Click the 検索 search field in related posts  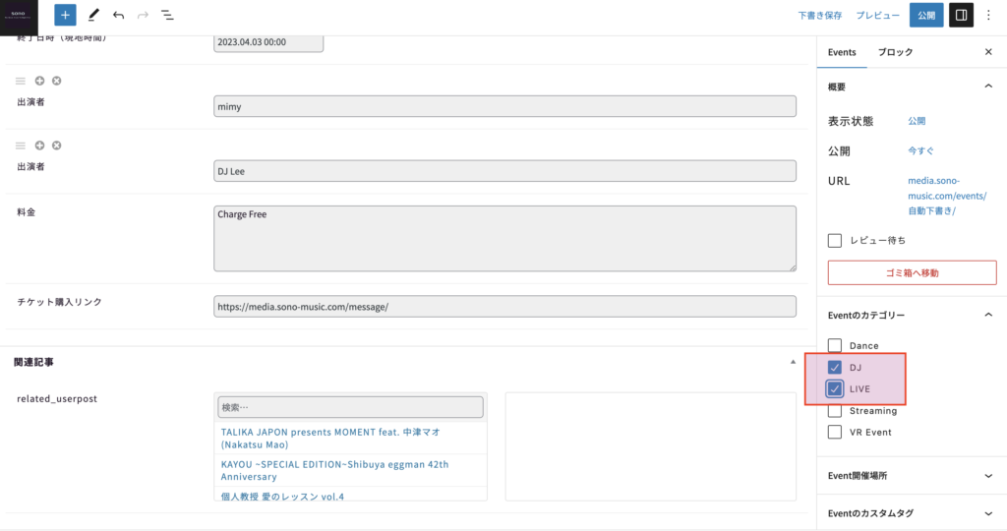coord(350,407)
